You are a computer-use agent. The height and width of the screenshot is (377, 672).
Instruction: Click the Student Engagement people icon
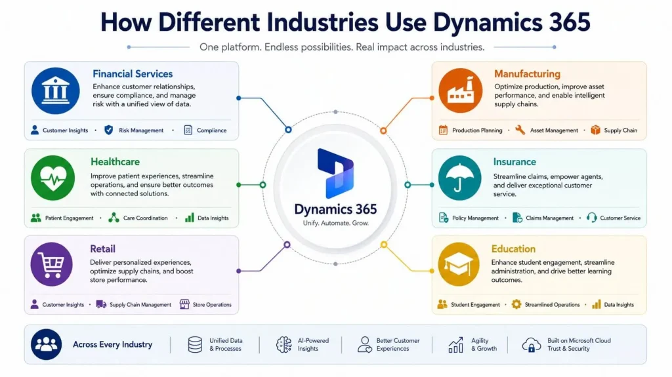point(442,304)
